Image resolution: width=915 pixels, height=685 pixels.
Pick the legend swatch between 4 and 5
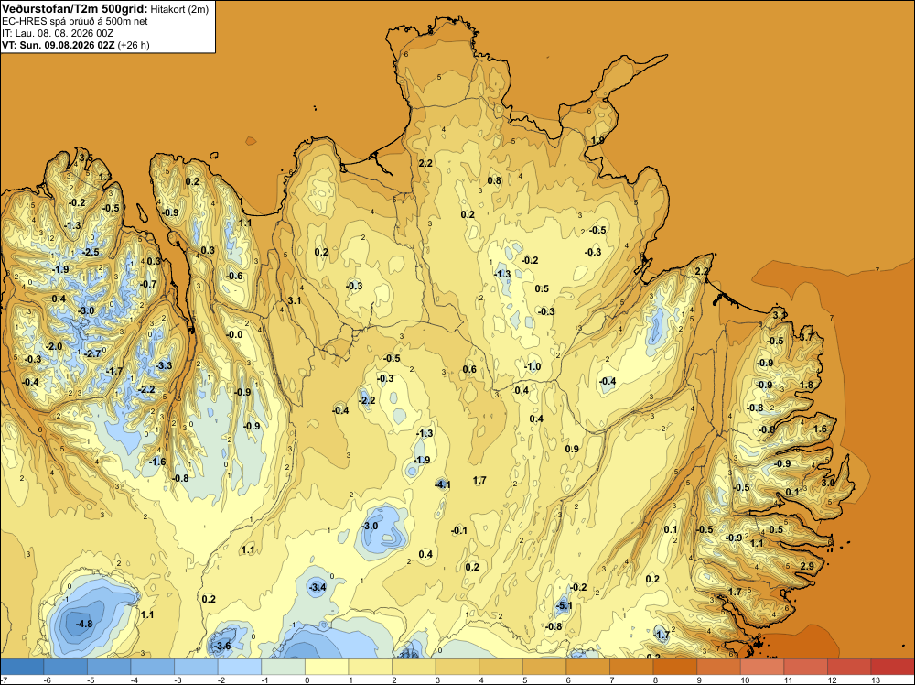click(501, 667)
